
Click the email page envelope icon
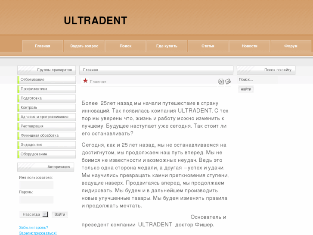[228, 81]
